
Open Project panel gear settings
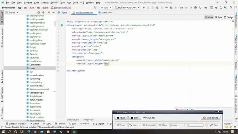49,12
